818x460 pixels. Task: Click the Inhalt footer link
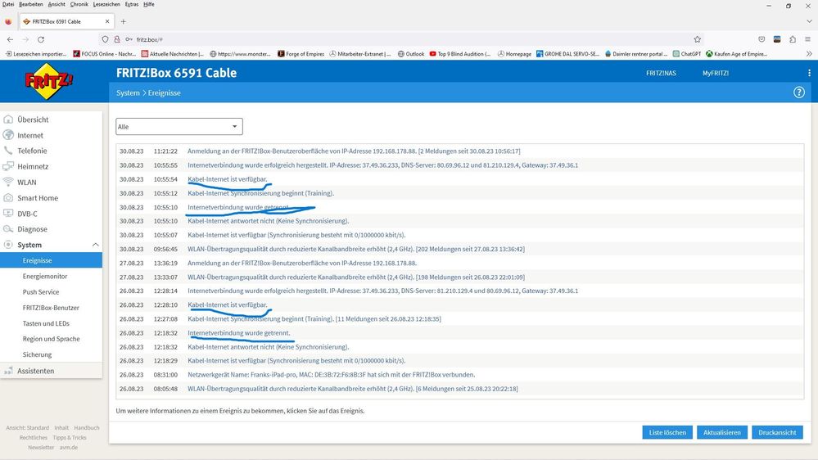tap(61, 427)
